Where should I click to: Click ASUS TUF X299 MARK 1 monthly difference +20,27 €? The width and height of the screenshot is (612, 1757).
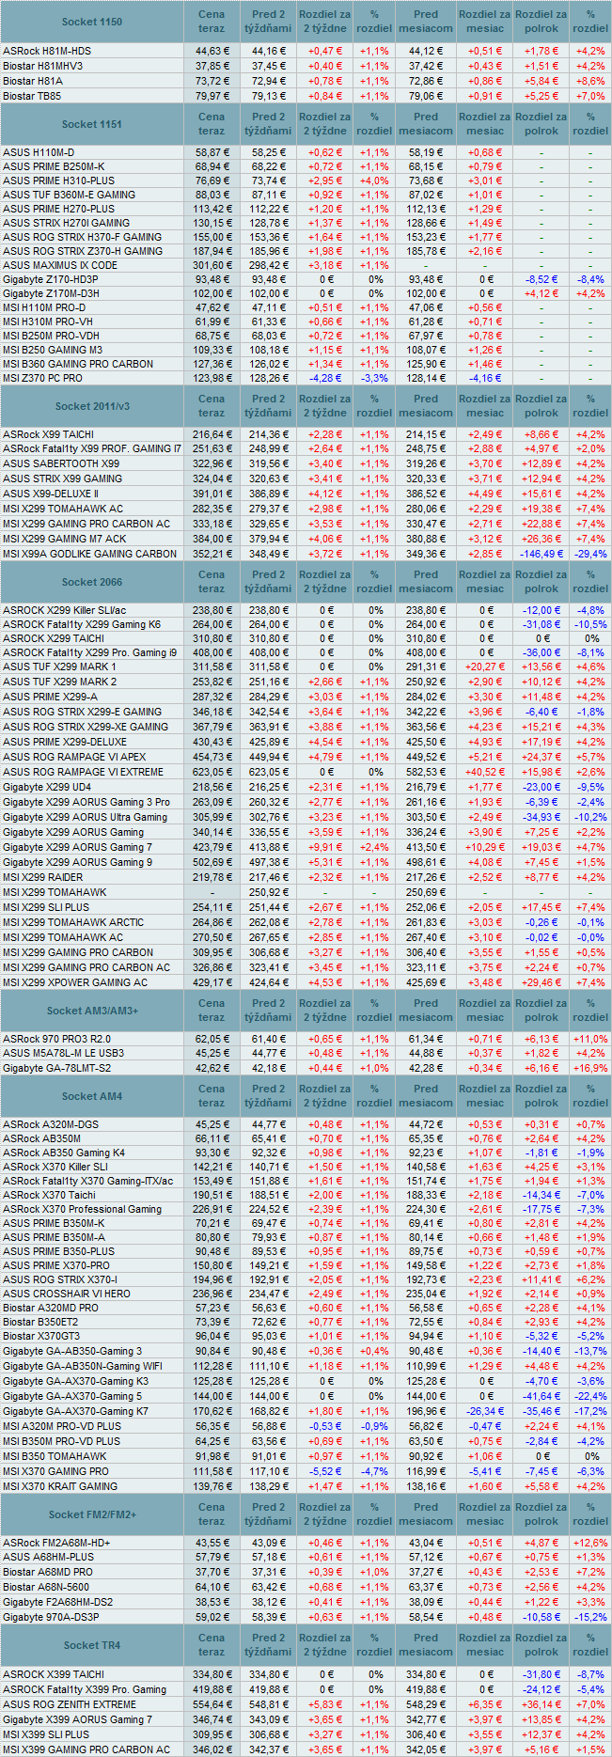tap(484, 667)
